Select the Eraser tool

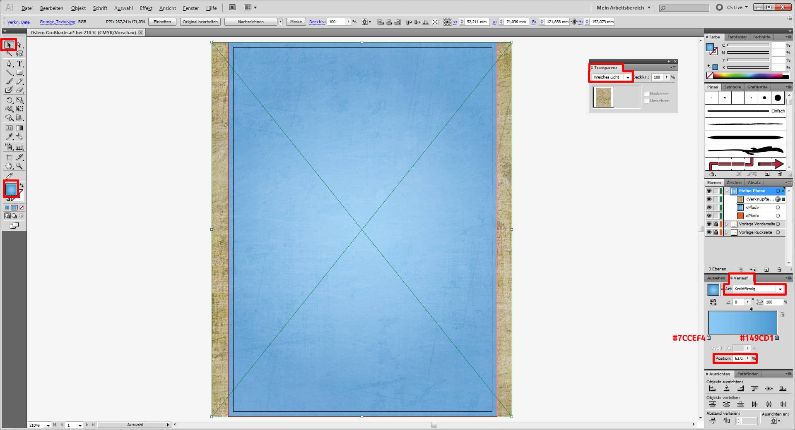coord(19,90)
